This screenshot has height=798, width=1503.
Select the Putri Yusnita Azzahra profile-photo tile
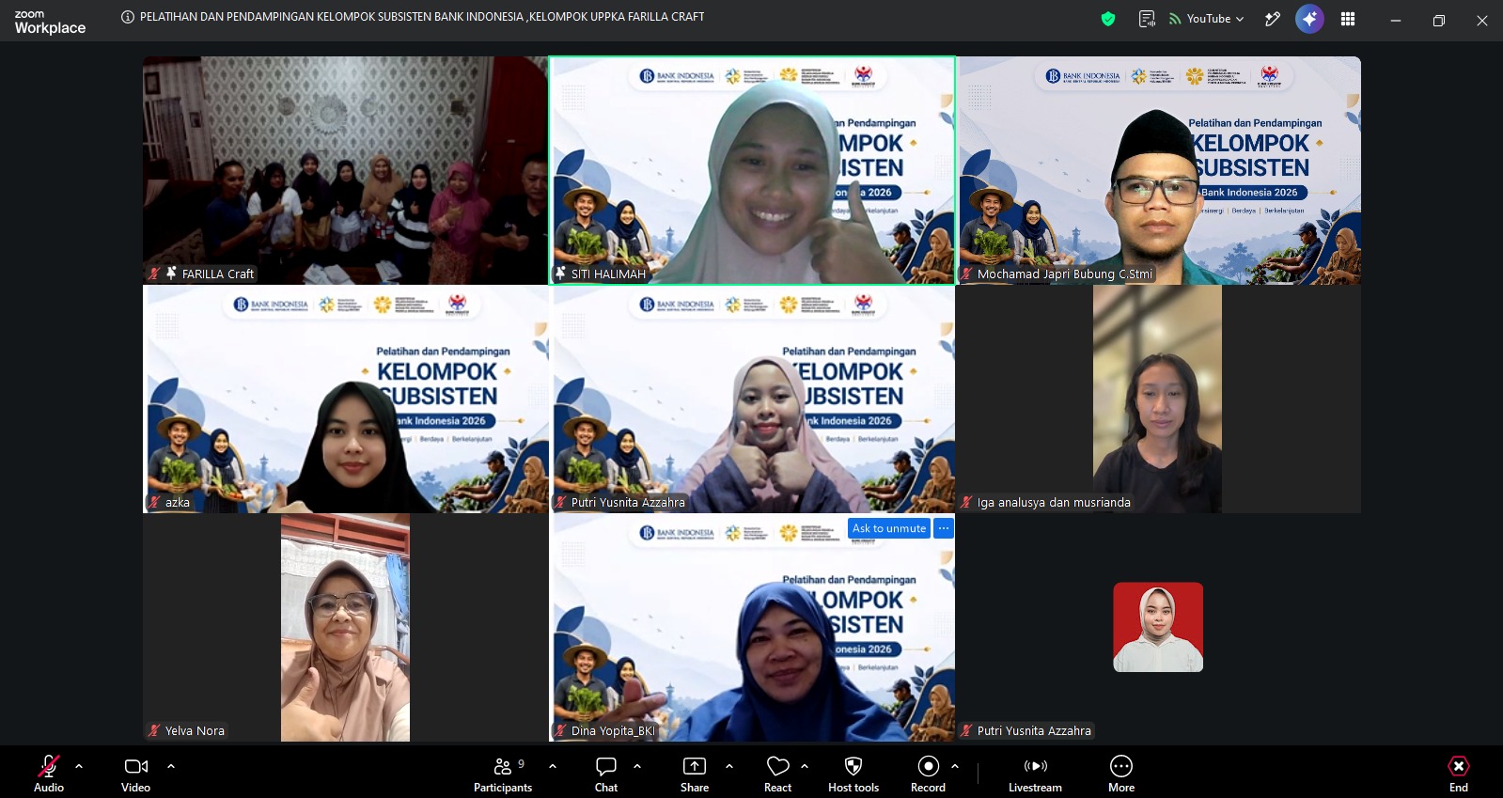(x=1158, y=627)
